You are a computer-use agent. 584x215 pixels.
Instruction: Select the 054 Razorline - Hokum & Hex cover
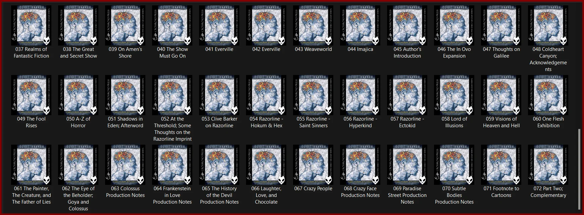pos(266,95)
